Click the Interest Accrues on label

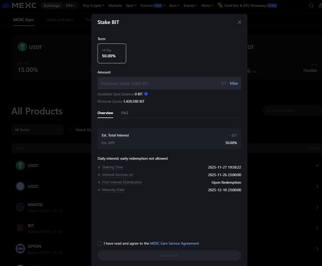117,175
